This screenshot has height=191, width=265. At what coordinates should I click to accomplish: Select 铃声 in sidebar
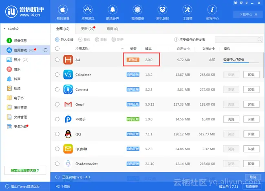[x=25, y=79]
